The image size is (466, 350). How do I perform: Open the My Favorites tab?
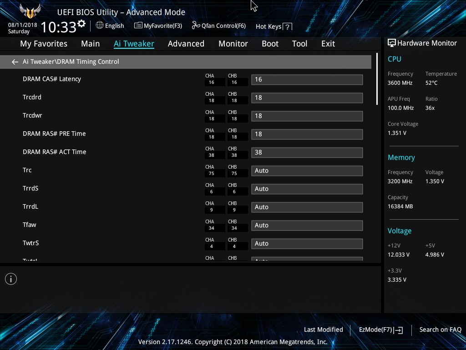coord(44,44)
